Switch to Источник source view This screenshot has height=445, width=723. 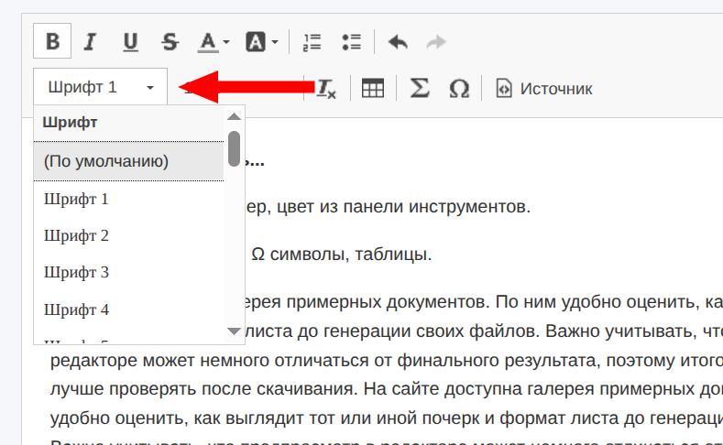544,88
